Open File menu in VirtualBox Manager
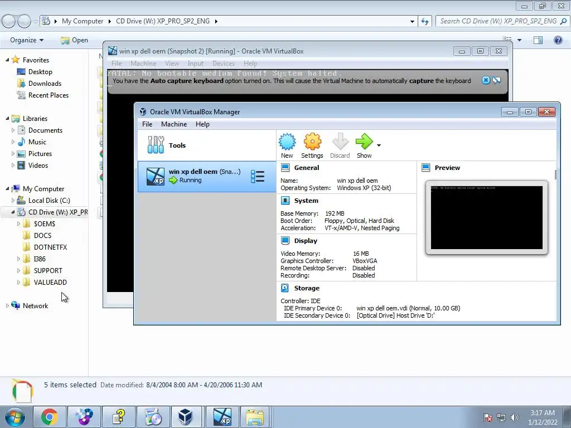 click(x=147, y=124)
